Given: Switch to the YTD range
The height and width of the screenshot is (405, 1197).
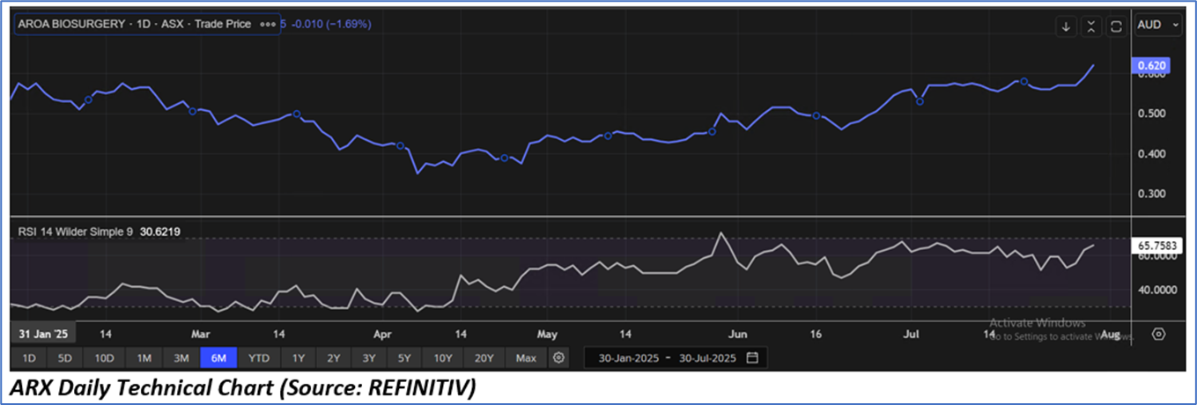Looking at the screenshot, I should pos(259,358).
